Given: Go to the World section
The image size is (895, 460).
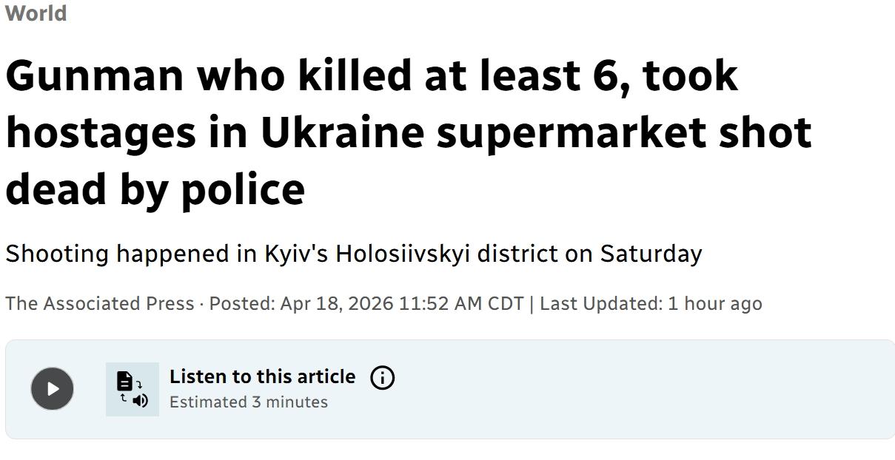Looking at the screenshot, I should (x=36, y=13).
